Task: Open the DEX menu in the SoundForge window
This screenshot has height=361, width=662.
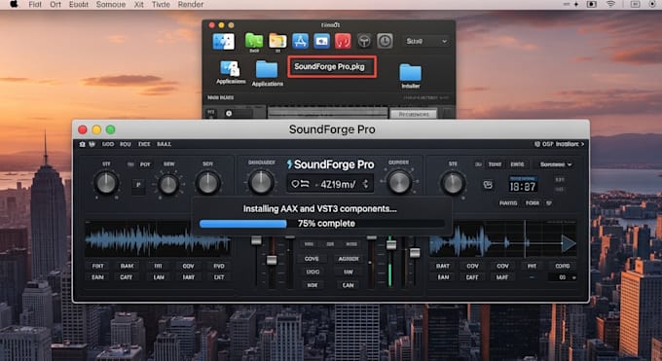Action: (x=144, y=144)
